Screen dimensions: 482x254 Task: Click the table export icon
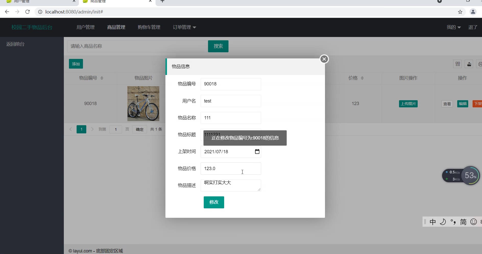[469, 64]
